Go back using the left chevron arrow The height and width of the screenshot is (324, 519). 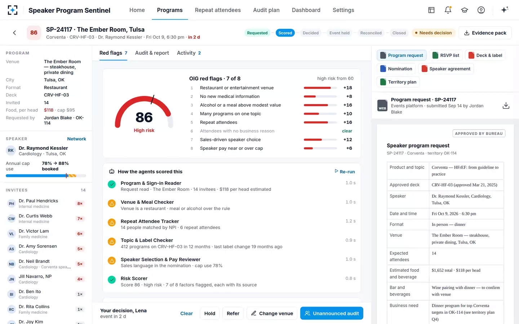click(14, 33)
